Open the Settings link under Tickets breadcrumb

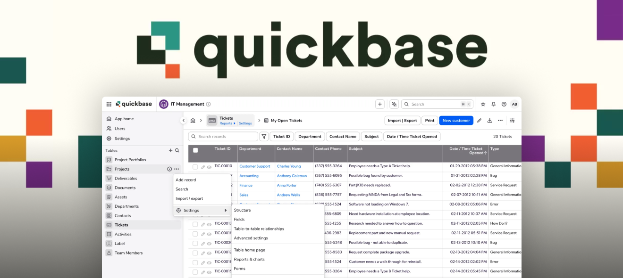(x=245, y=123)
